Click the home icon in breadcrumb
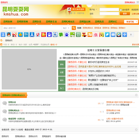 click(2, 41)
